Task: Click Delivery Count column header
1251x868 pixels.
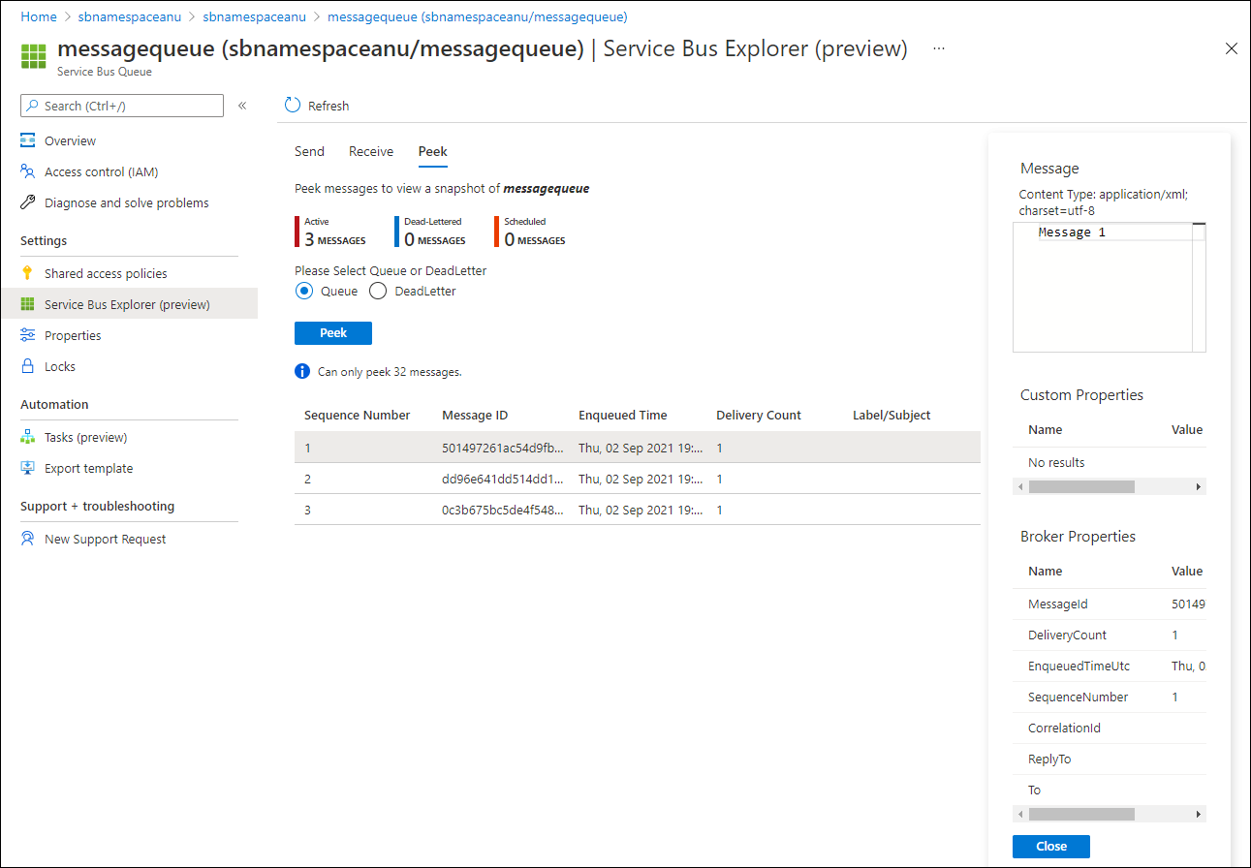Action: [x=759, y=415]
